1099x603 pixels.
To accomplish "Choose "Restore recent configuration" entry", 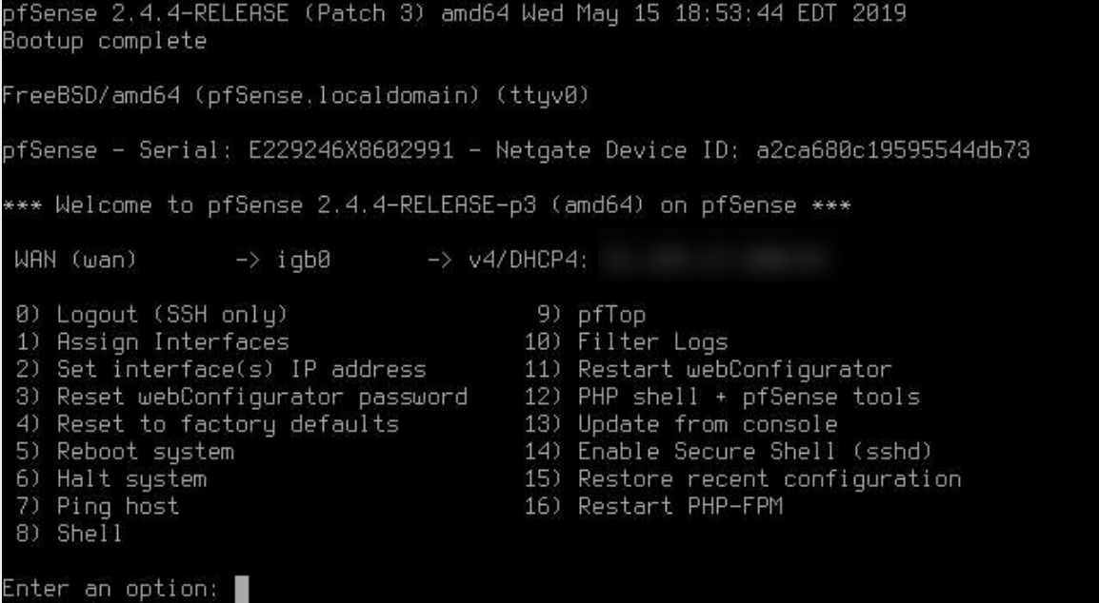I will [769, 478].
